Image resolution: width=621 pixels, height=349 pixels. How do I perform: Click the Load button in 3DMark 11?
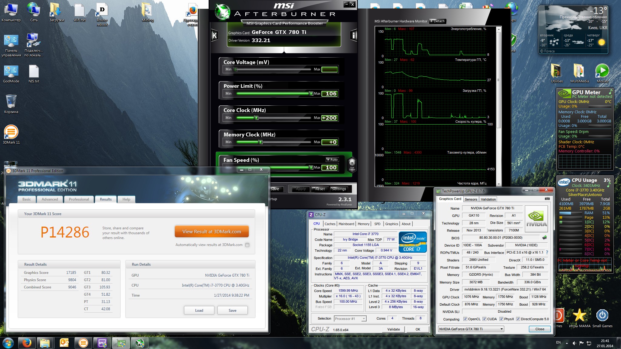coord(199,310)
